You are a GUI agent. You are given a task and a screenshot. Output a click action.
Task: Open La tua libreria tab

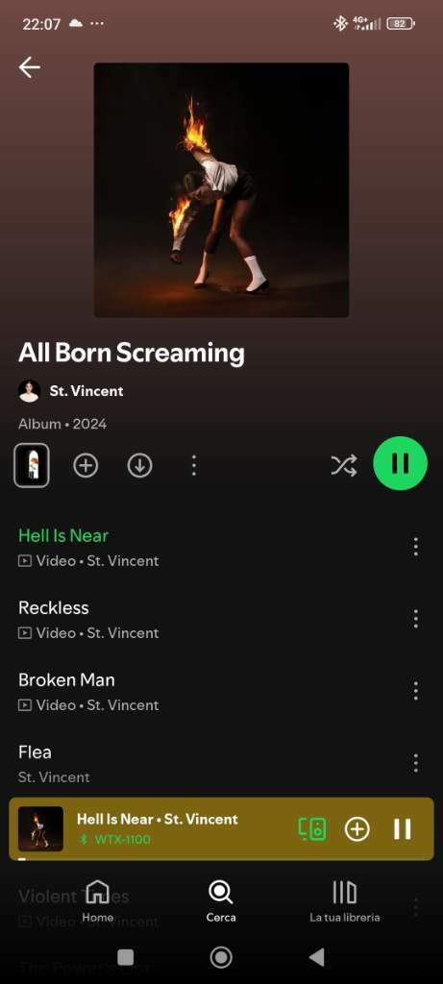pos(344,901)
